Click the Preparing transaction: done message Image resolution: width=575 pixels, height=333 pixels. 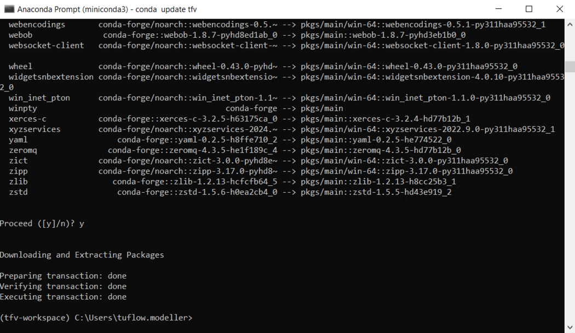tap(63, 275)
